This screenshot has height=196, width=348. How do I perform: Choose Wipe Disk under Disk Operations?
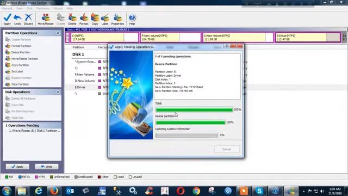[17, 118]
